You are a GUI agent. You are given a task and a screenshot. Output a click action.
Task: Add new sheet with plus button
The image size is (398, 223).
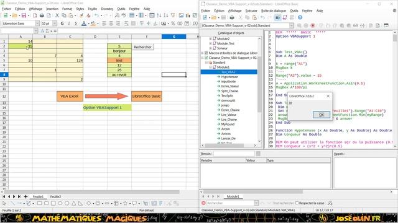[x=25, y=196]
